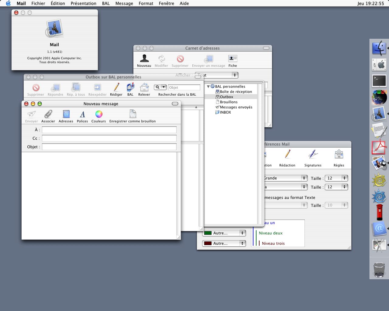
Task: Click the Objet field in Nouveau message
Action: tap(109, 147)
